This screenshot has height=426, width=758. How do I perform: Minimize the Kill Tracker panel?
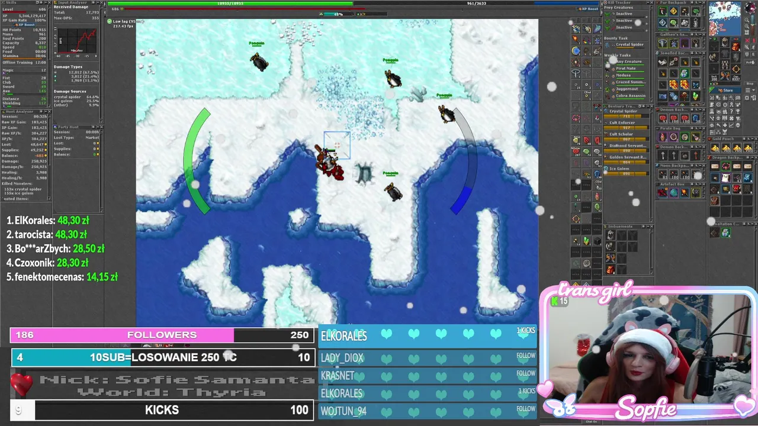648,2
